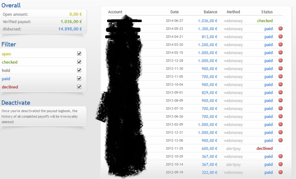Delete the 2014-03-20 payout entry
This screenshot has height=179, width=296.
tap(280, 45)
